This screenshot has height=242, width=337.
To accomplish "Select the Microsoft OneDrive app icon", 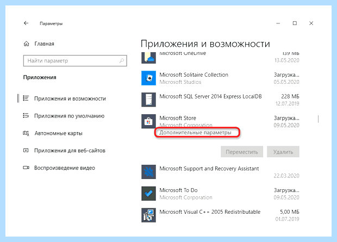I will click(x=148, y=58).
